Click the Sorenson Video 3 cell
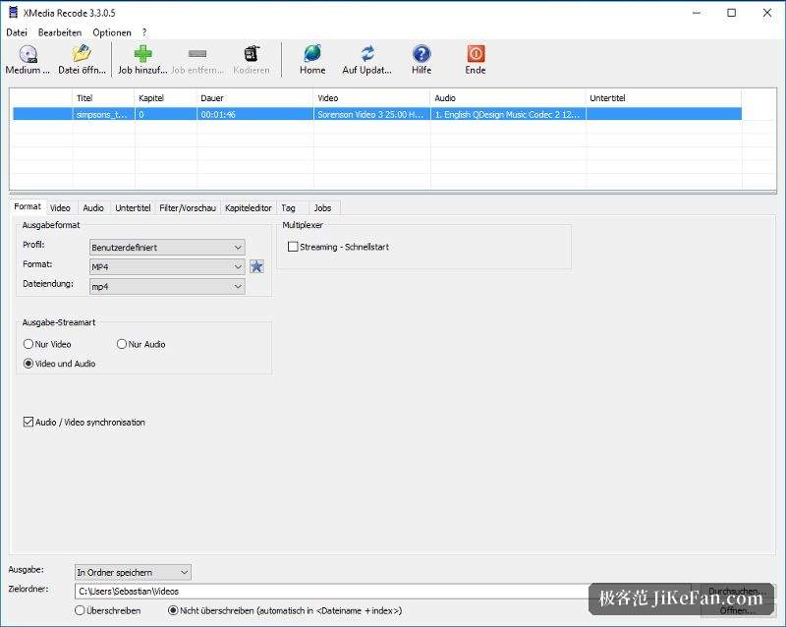Viewport: 786px width, 627px height. click(371, 114)
